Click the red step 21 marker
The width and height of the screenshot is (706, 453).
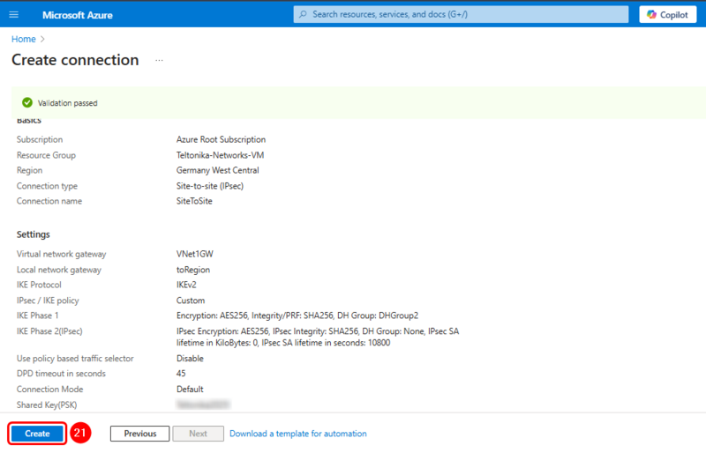80,433
